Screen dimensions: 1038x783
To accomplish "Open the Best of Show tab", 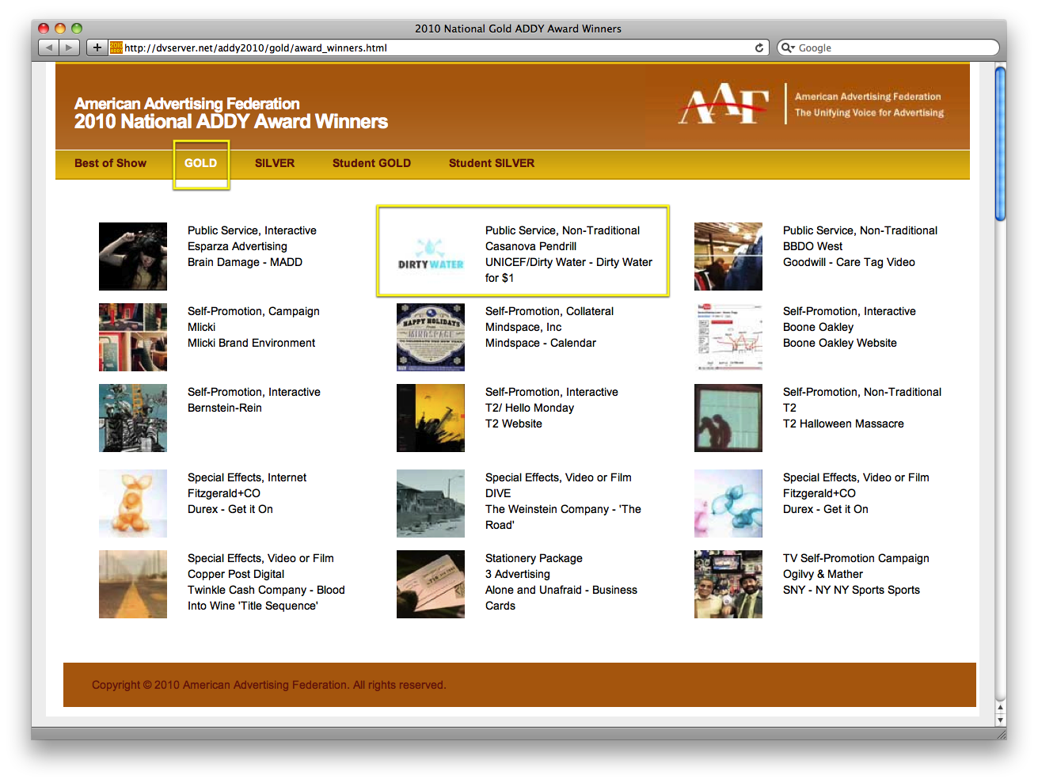I will (110, 163).
